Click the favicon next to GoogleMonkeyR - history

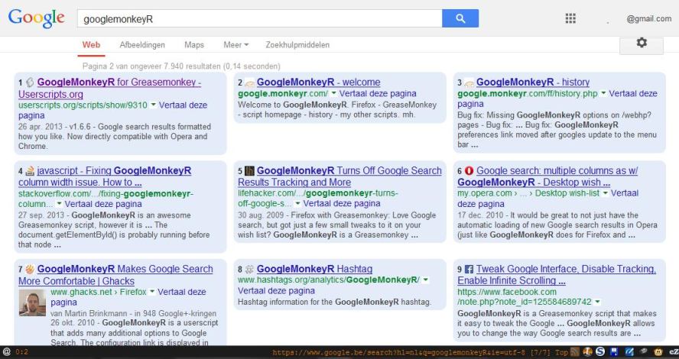click(469, 82)
